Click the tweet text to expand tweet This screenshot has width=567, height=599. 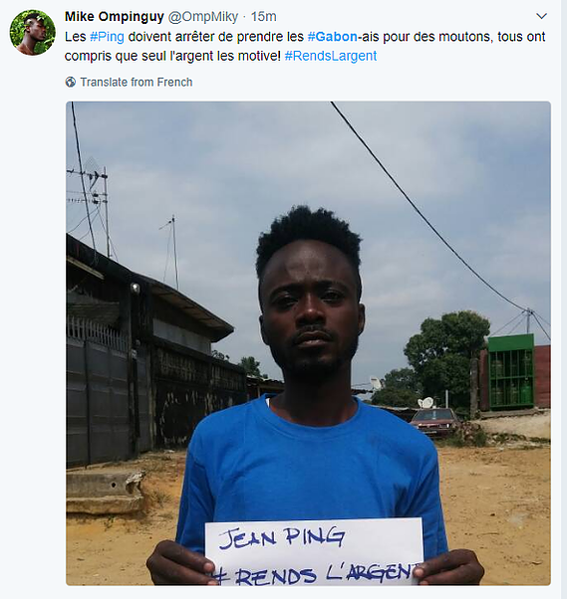pyautogui.click(x=305, y=46)
